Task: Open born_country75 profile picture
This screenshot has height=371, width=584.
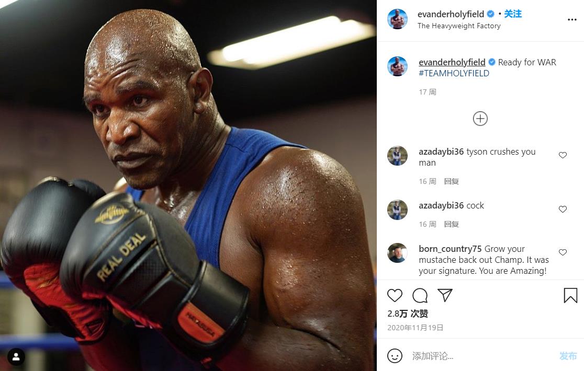Action: point(397,253)
